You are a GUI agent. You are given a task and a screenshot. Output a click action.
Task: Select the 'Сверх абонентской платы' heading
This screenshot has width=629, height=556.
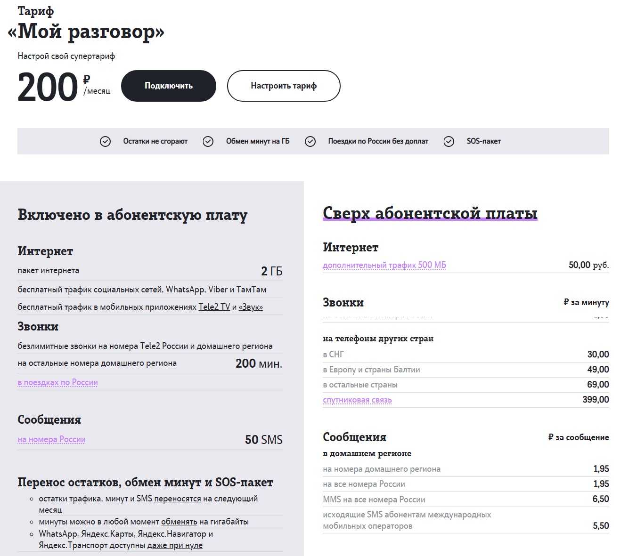point(430,213)
